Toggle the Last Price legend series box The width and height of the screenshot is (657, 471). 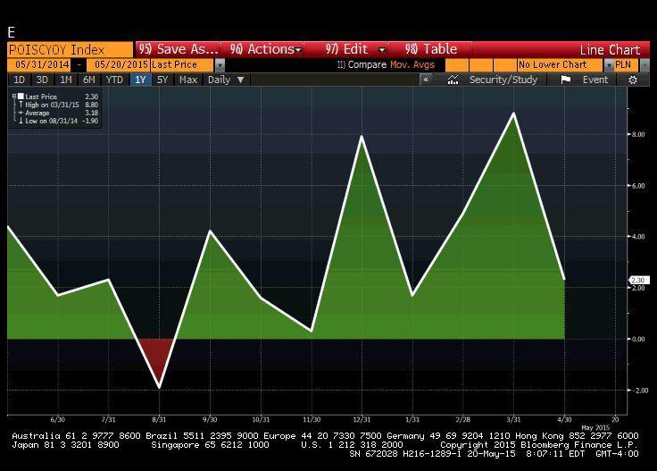click(x=21, y=97)
